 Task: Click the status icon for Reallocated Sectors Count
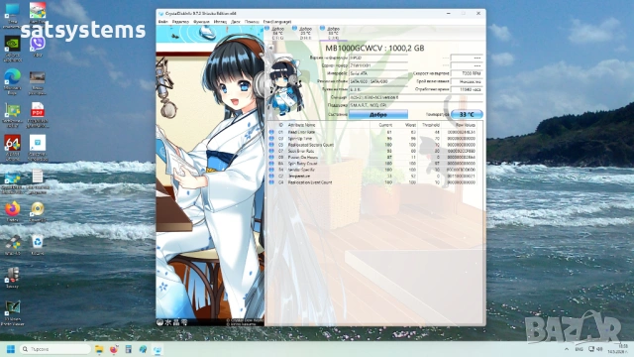271,145
